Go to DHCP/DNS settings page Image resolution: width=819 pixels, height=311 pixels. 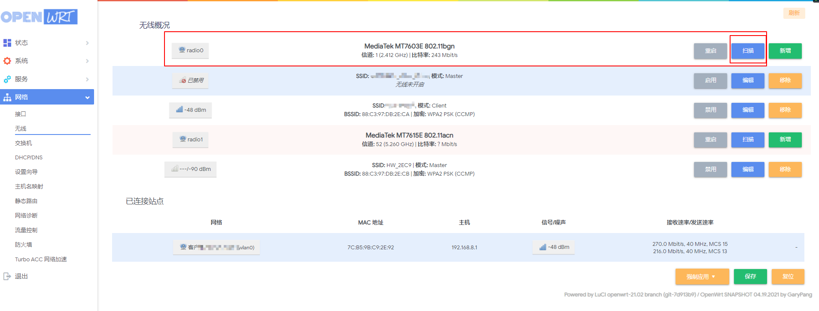29,158
